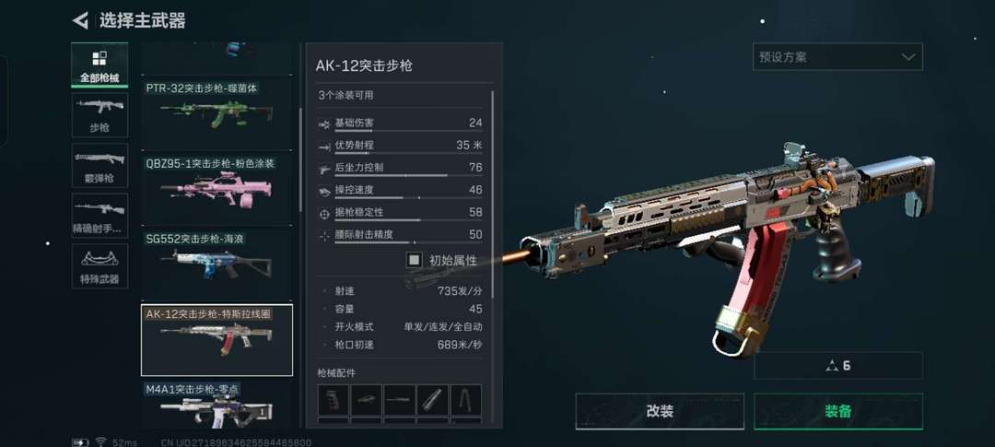The width and height of the screenshot is (995, 447).
Task: Click the pistol grip attachment slot
Action: (x=334, y=400)
